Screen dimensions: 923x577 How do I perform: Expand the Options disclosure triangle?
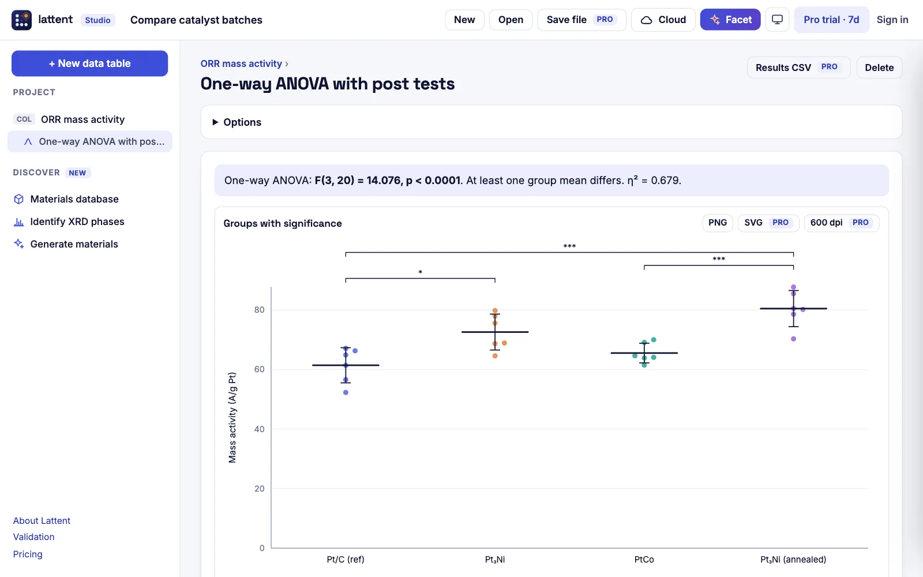click(215, 122)
